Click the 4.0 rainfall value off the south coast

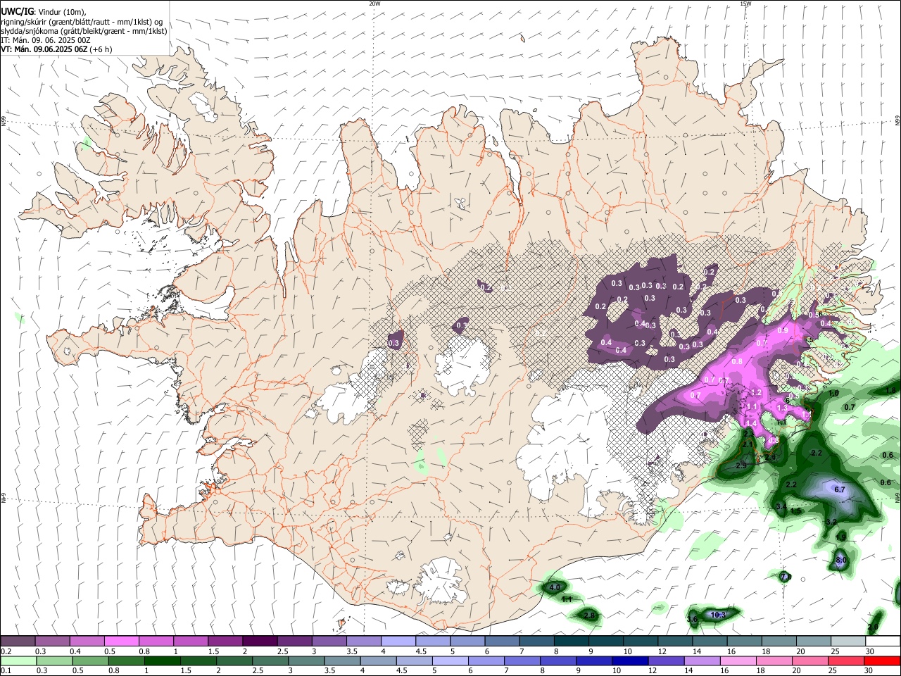point(555,587)
